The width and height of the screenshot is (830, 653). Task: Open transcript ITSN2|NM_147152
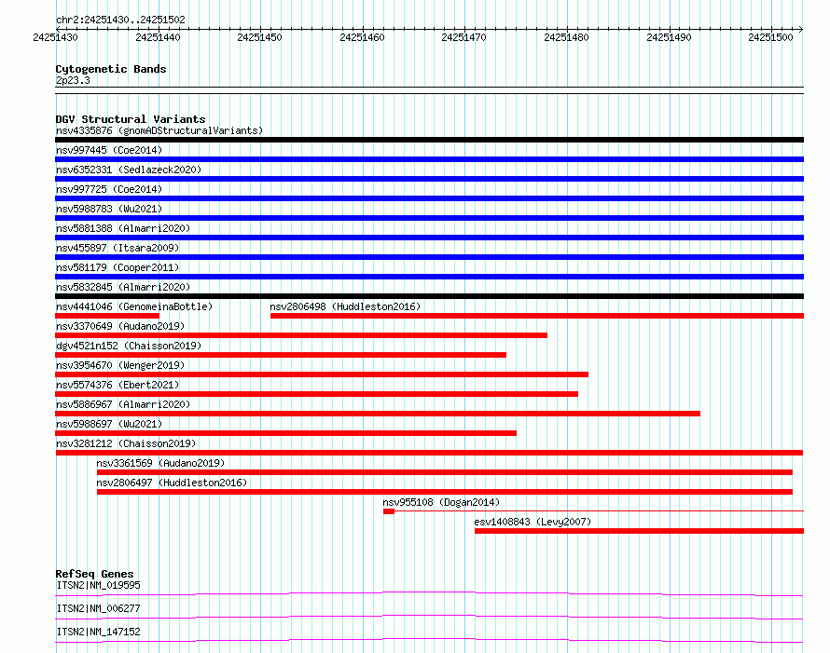[x=99, y=632]
